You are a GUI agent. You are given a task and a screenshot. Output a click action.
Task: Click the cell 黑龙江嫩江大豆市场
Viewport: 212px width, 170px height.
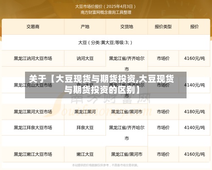click(33, 154)
